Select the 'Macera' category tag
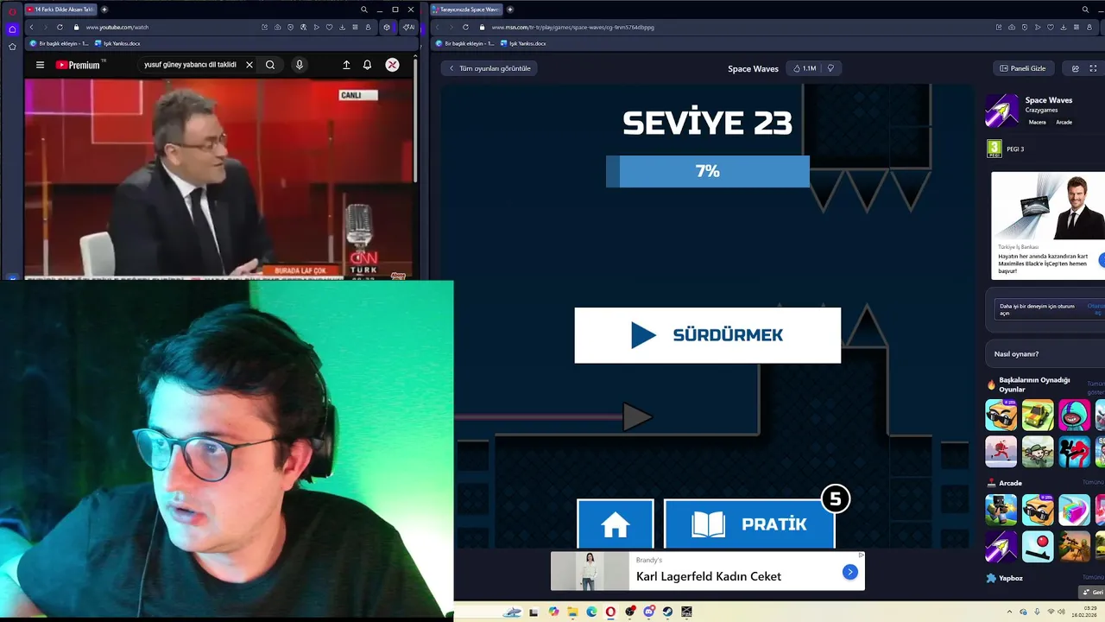Viewport: 1105px width, 622px height. [1038, 122]
